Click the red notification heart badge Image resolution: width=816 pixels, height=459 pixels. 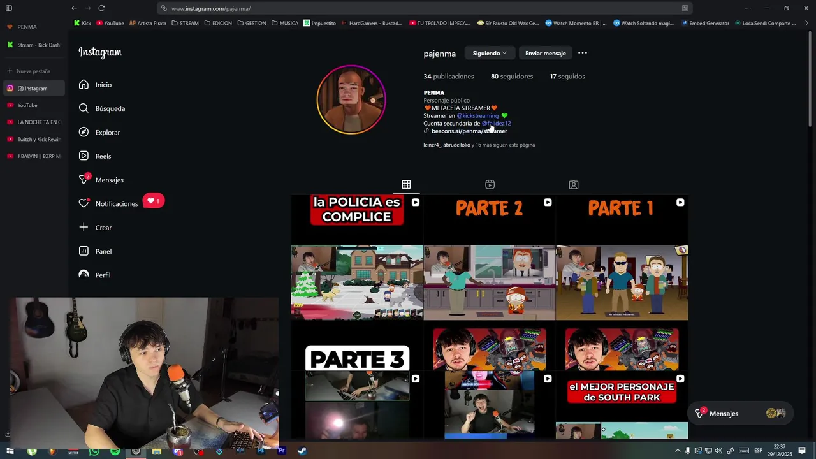click(x=153, y=201)
